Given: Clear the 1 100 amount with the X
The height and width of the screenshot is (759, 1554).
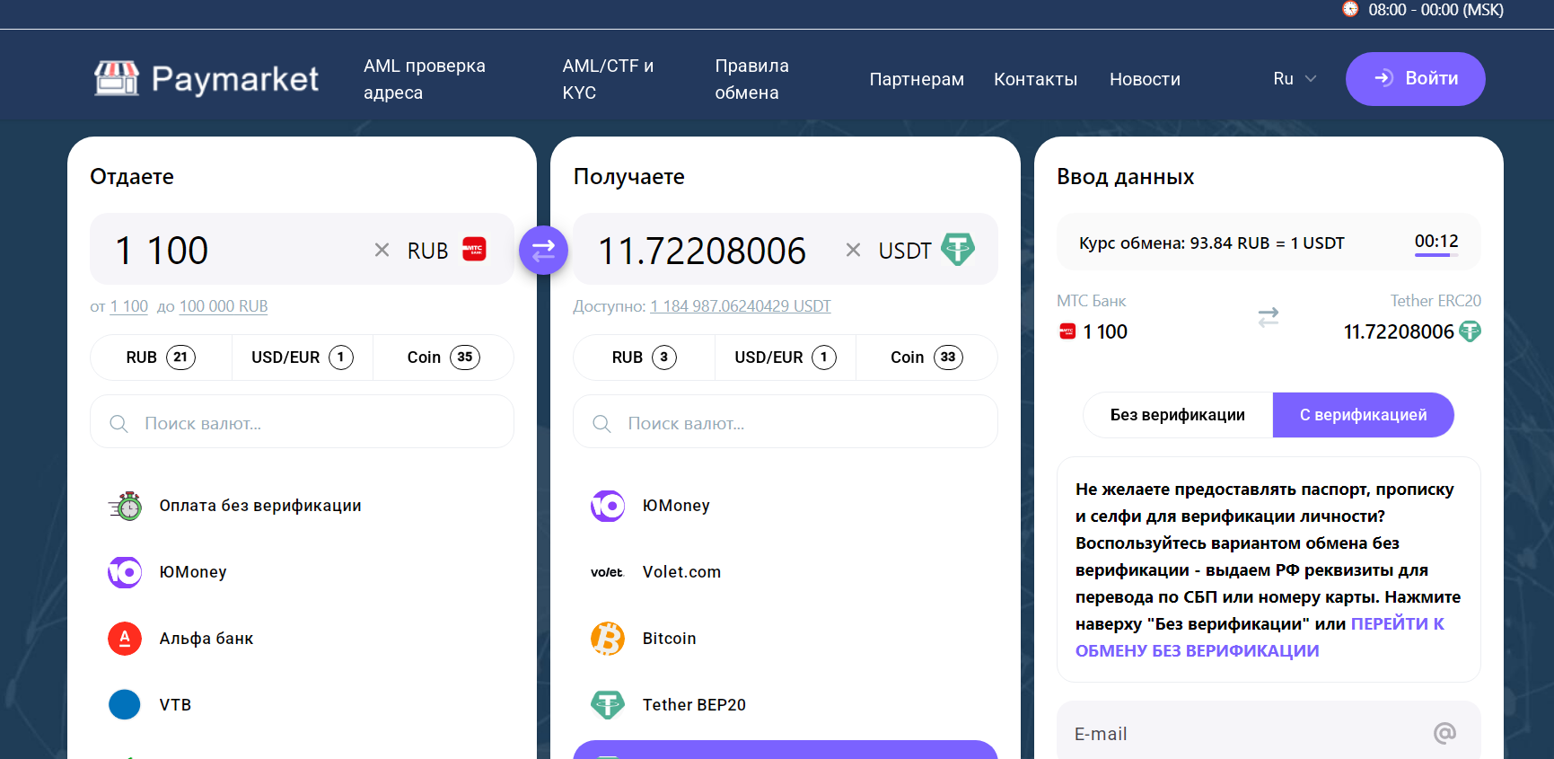Looking at the screenshot, I should (382, 250).
